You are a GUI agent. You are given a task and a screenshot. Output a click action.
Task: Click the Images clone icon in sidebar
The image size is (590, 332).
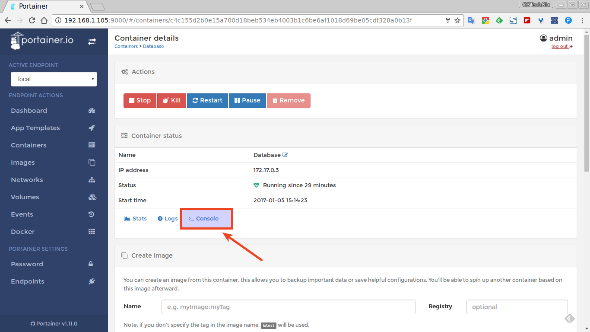(x=92, y=163)
